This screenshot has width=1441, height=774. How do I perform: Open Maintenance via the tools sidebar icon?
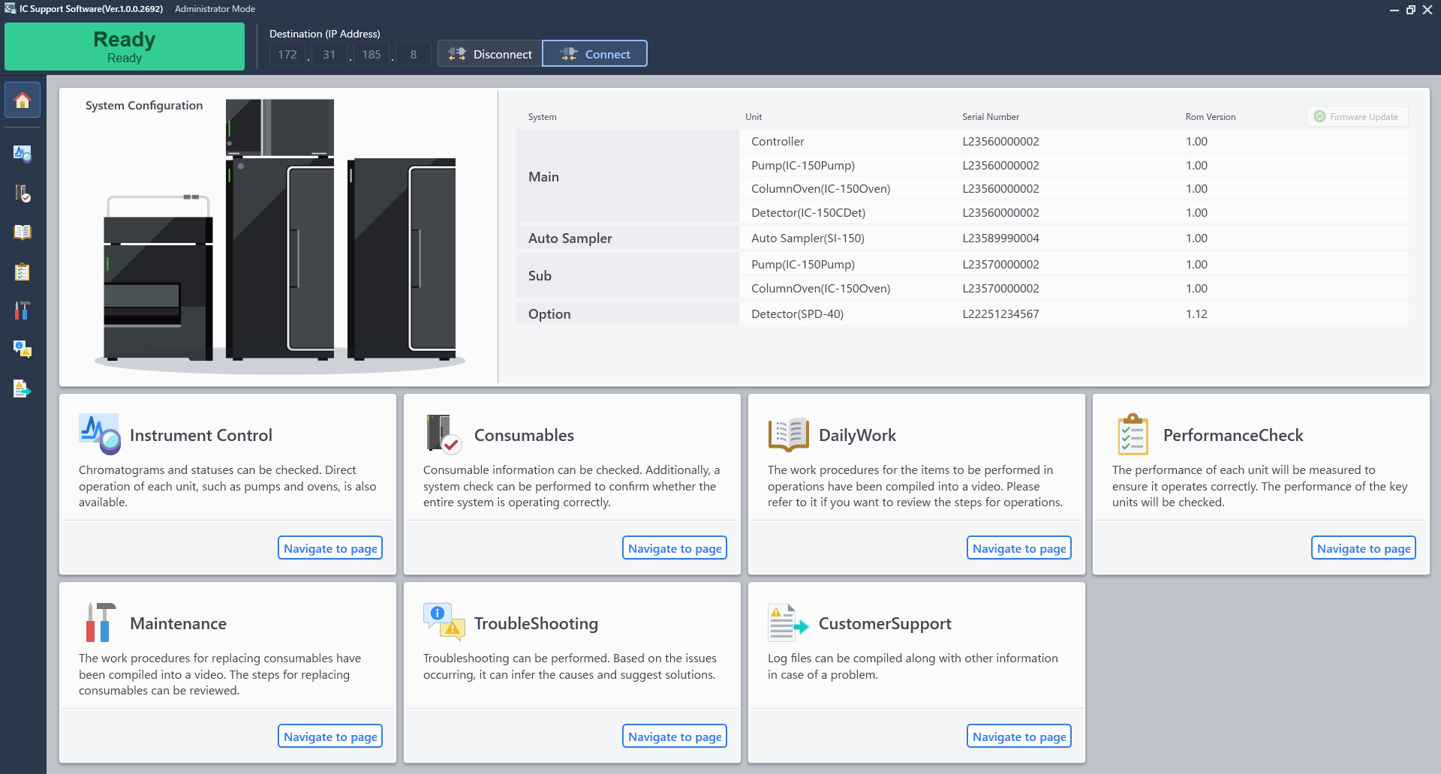pos(22,310)
